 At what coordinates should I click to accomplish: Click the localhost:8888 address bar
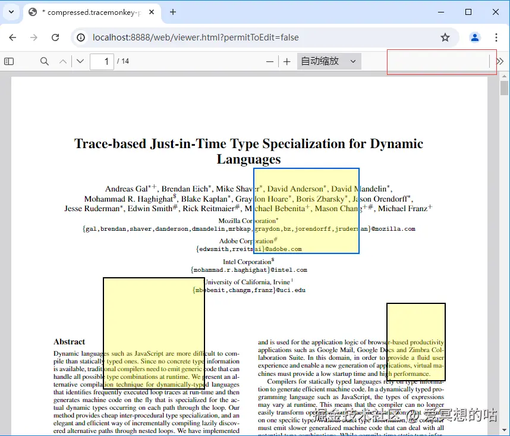(x=265, y=37)
